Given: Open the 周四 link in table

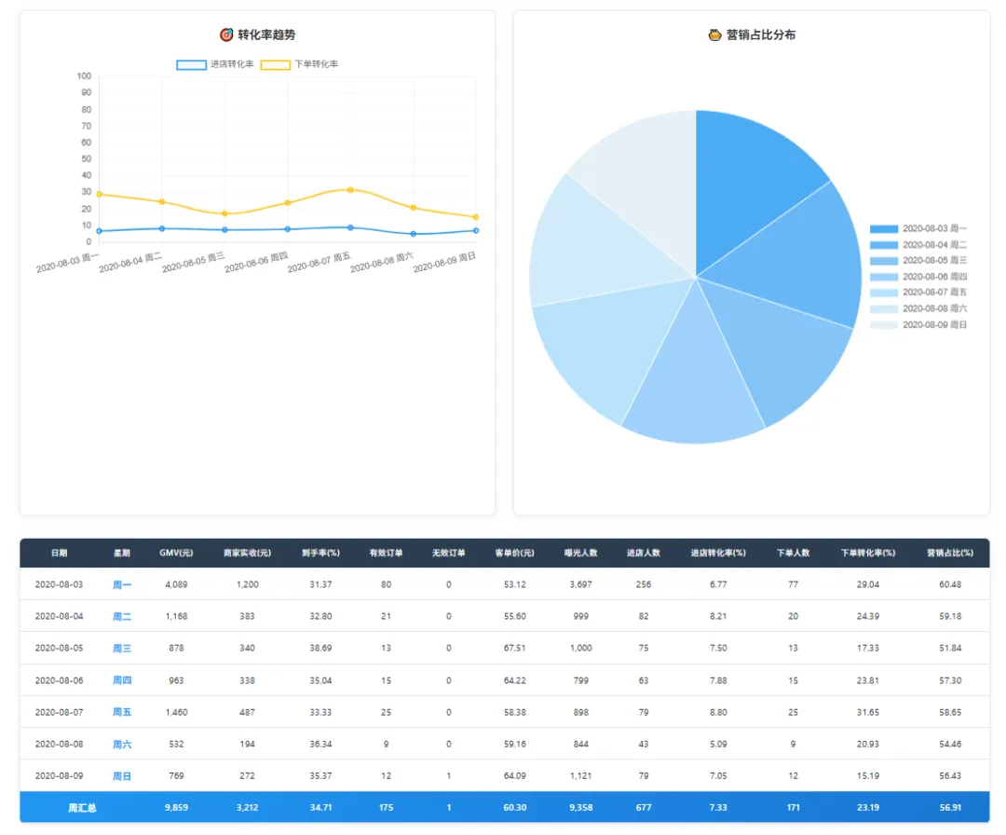Looking at the screenshot, I should (122, 680).
